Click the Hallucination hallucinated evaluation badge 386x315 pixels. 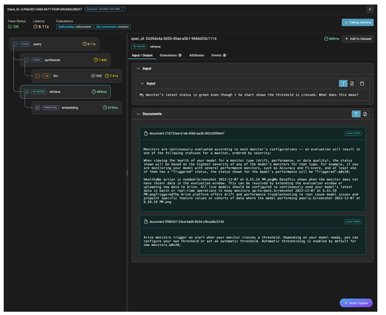tap(75, 26)
